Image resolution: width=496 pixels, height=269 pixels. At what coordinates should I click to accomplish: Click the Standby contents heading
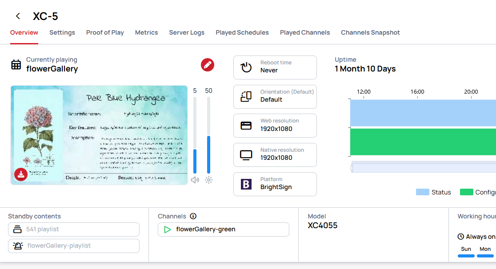(35, 216)
